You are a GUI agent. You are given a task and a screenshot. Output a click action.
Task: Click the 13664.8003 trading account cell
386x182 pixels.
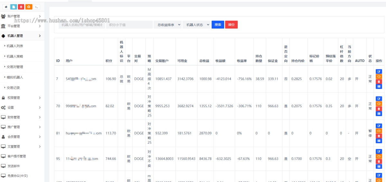(x=164, y=159)
